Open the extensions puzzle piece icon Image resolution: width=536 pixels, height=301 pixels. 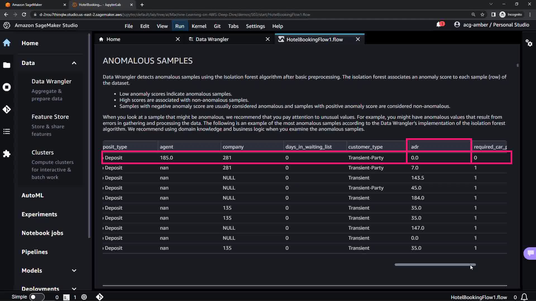tap(7, 154)
